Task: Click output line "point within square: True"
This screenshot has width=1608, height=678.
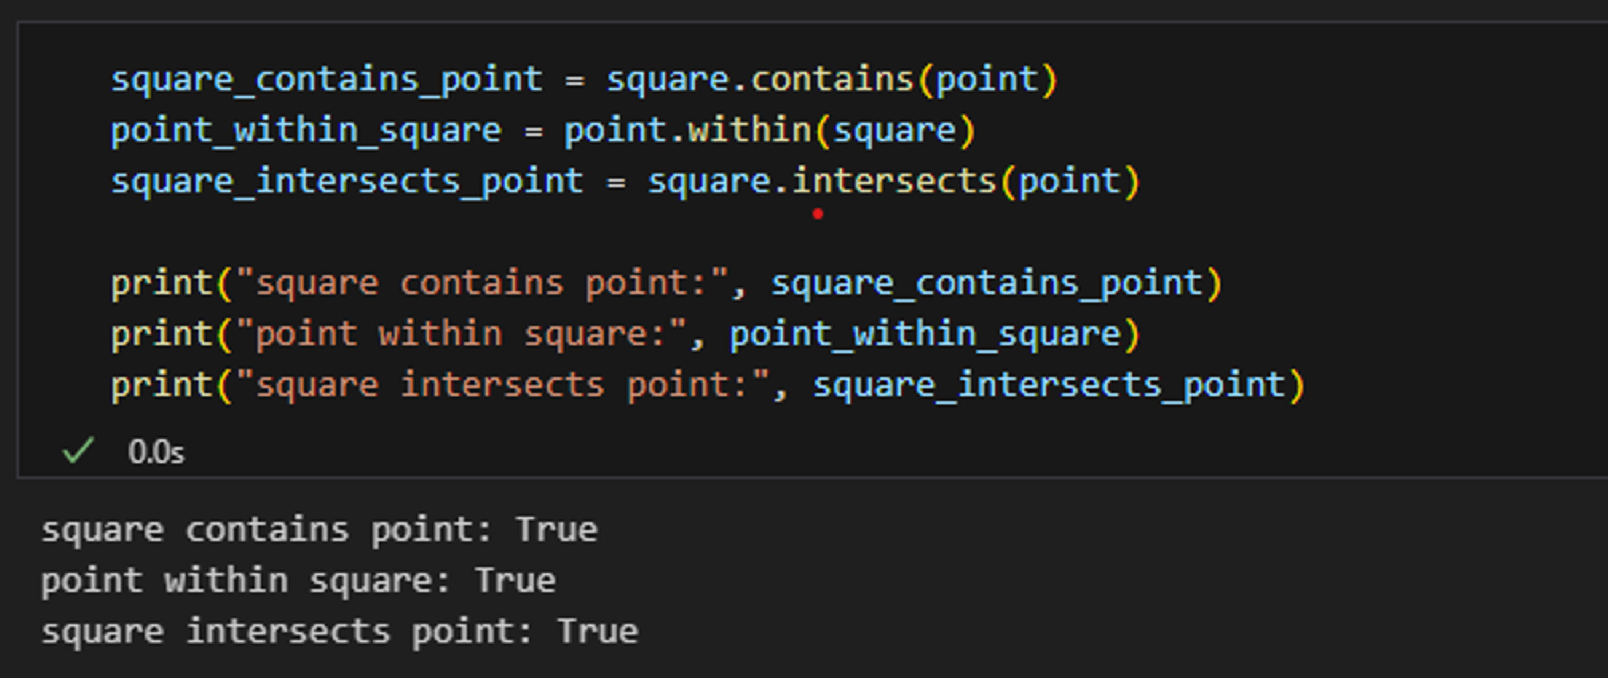Action: coord(298,581)
